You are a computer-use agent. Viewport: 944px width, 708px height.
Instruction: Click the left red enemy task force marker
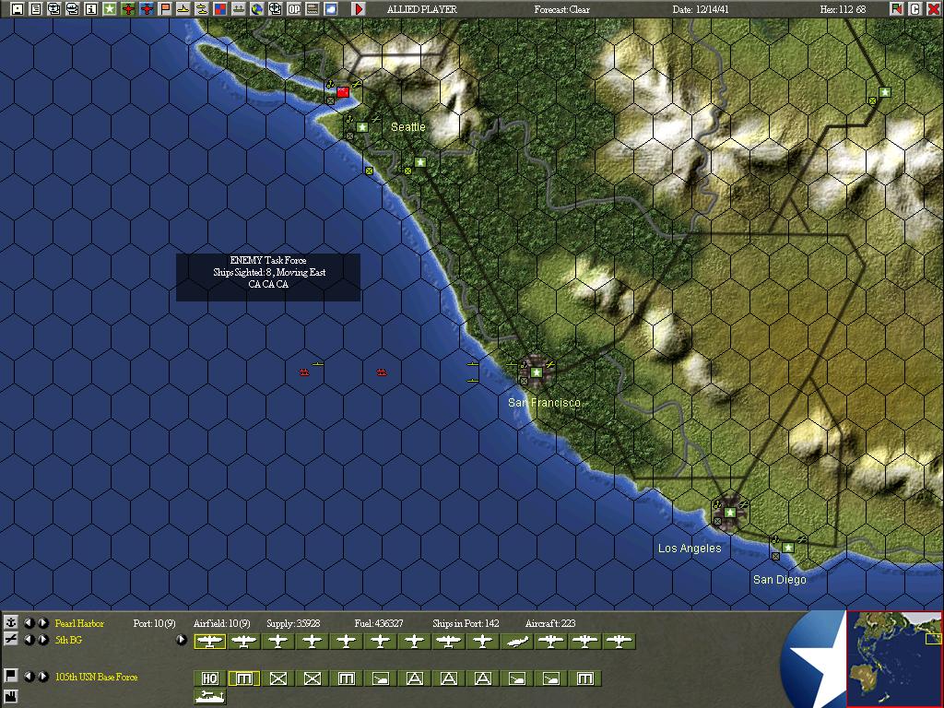pos(304,372)
